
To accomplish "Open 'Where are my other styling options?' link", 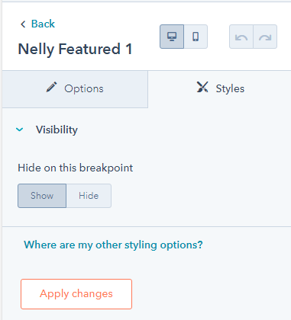I will tap(113, 245).
